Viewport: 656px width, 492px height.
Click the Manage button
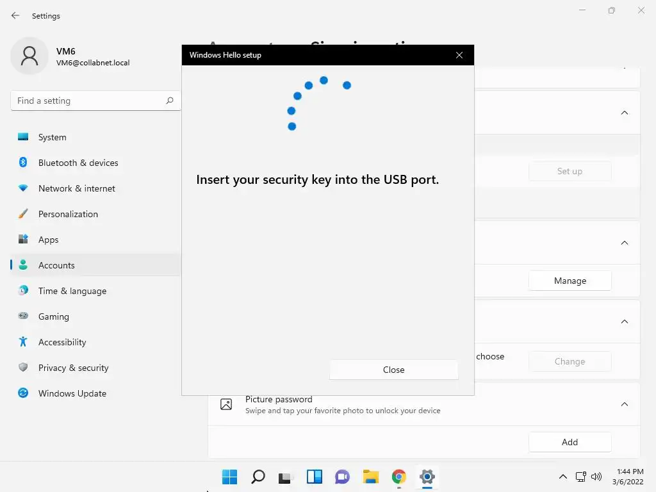point(570,281)
